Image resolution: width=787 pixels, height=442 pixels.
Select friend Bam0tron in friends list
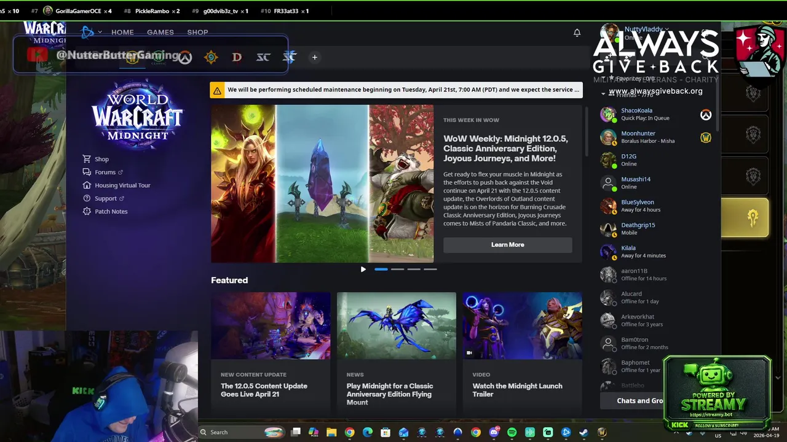(x=655, y=344)
